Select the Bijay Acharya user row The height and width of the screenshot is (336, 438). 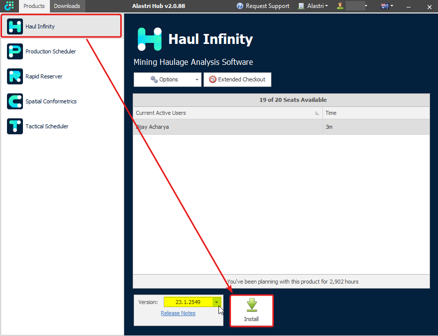pyautogui.click(x=281, y=127)
